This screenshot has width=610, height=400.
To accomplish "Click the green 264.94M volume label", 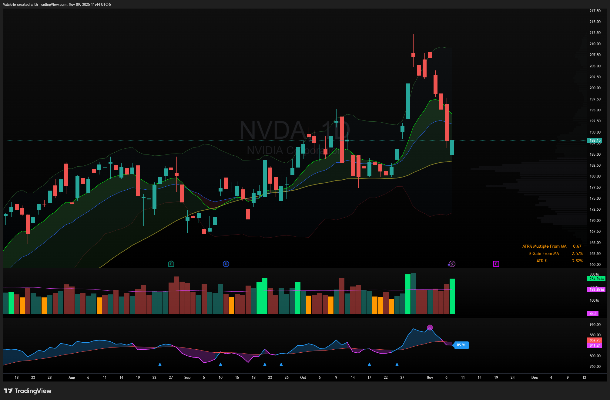I will tap(596, 279).
